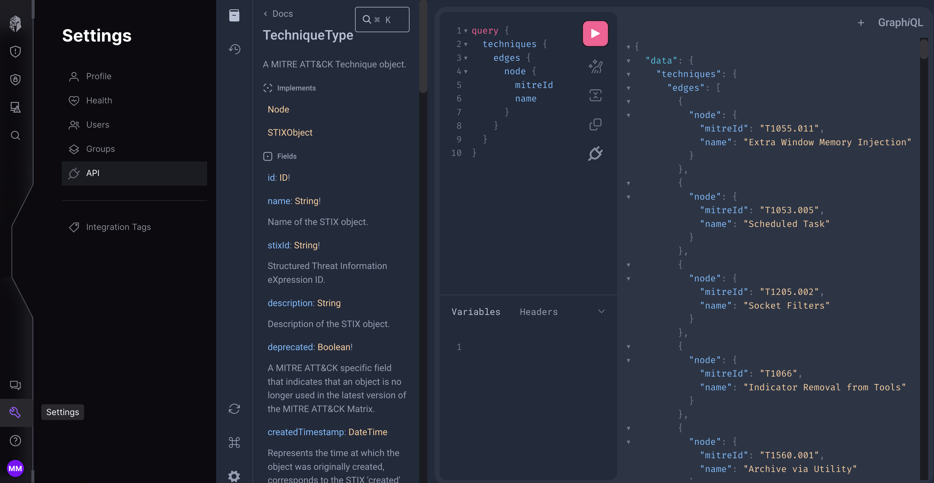The width and height of the screenshot is (934, 483).
Task: Toggle the variables editor chevron
Action: [601, 311]
